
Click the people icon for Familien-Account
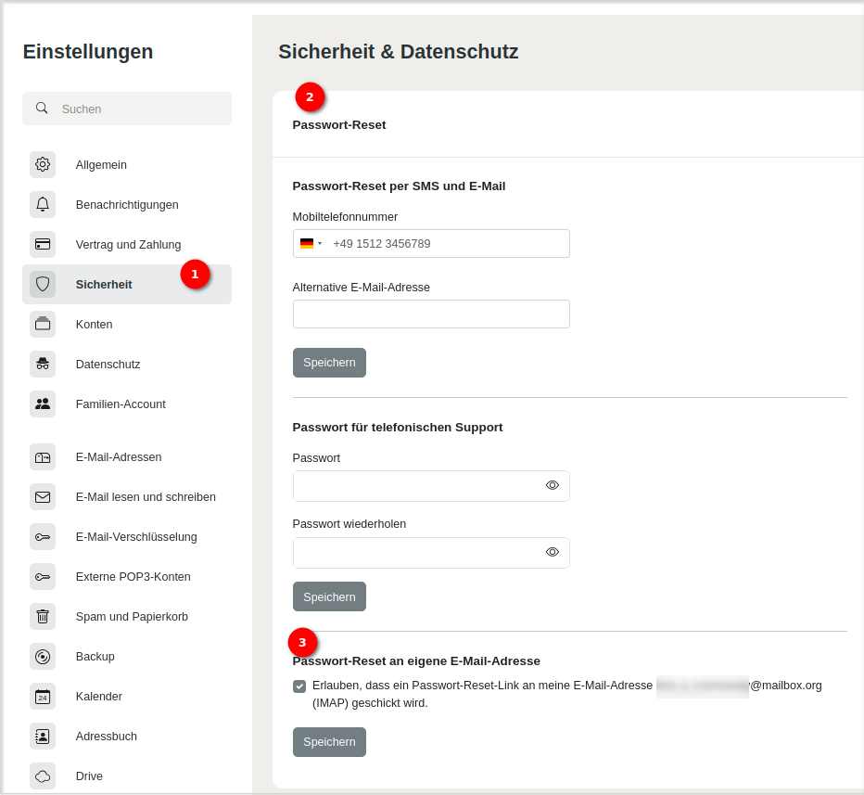pos(43,404)
